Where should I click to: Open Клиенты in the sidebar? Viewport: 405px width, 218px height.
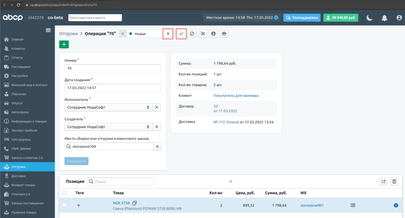[x=18, y=49]
